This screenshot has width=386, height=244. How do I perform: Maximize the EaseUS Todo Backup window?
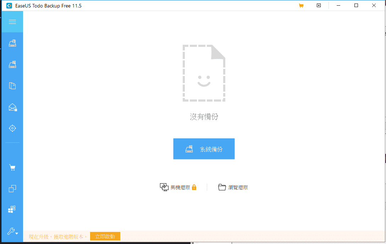(356, 5)
